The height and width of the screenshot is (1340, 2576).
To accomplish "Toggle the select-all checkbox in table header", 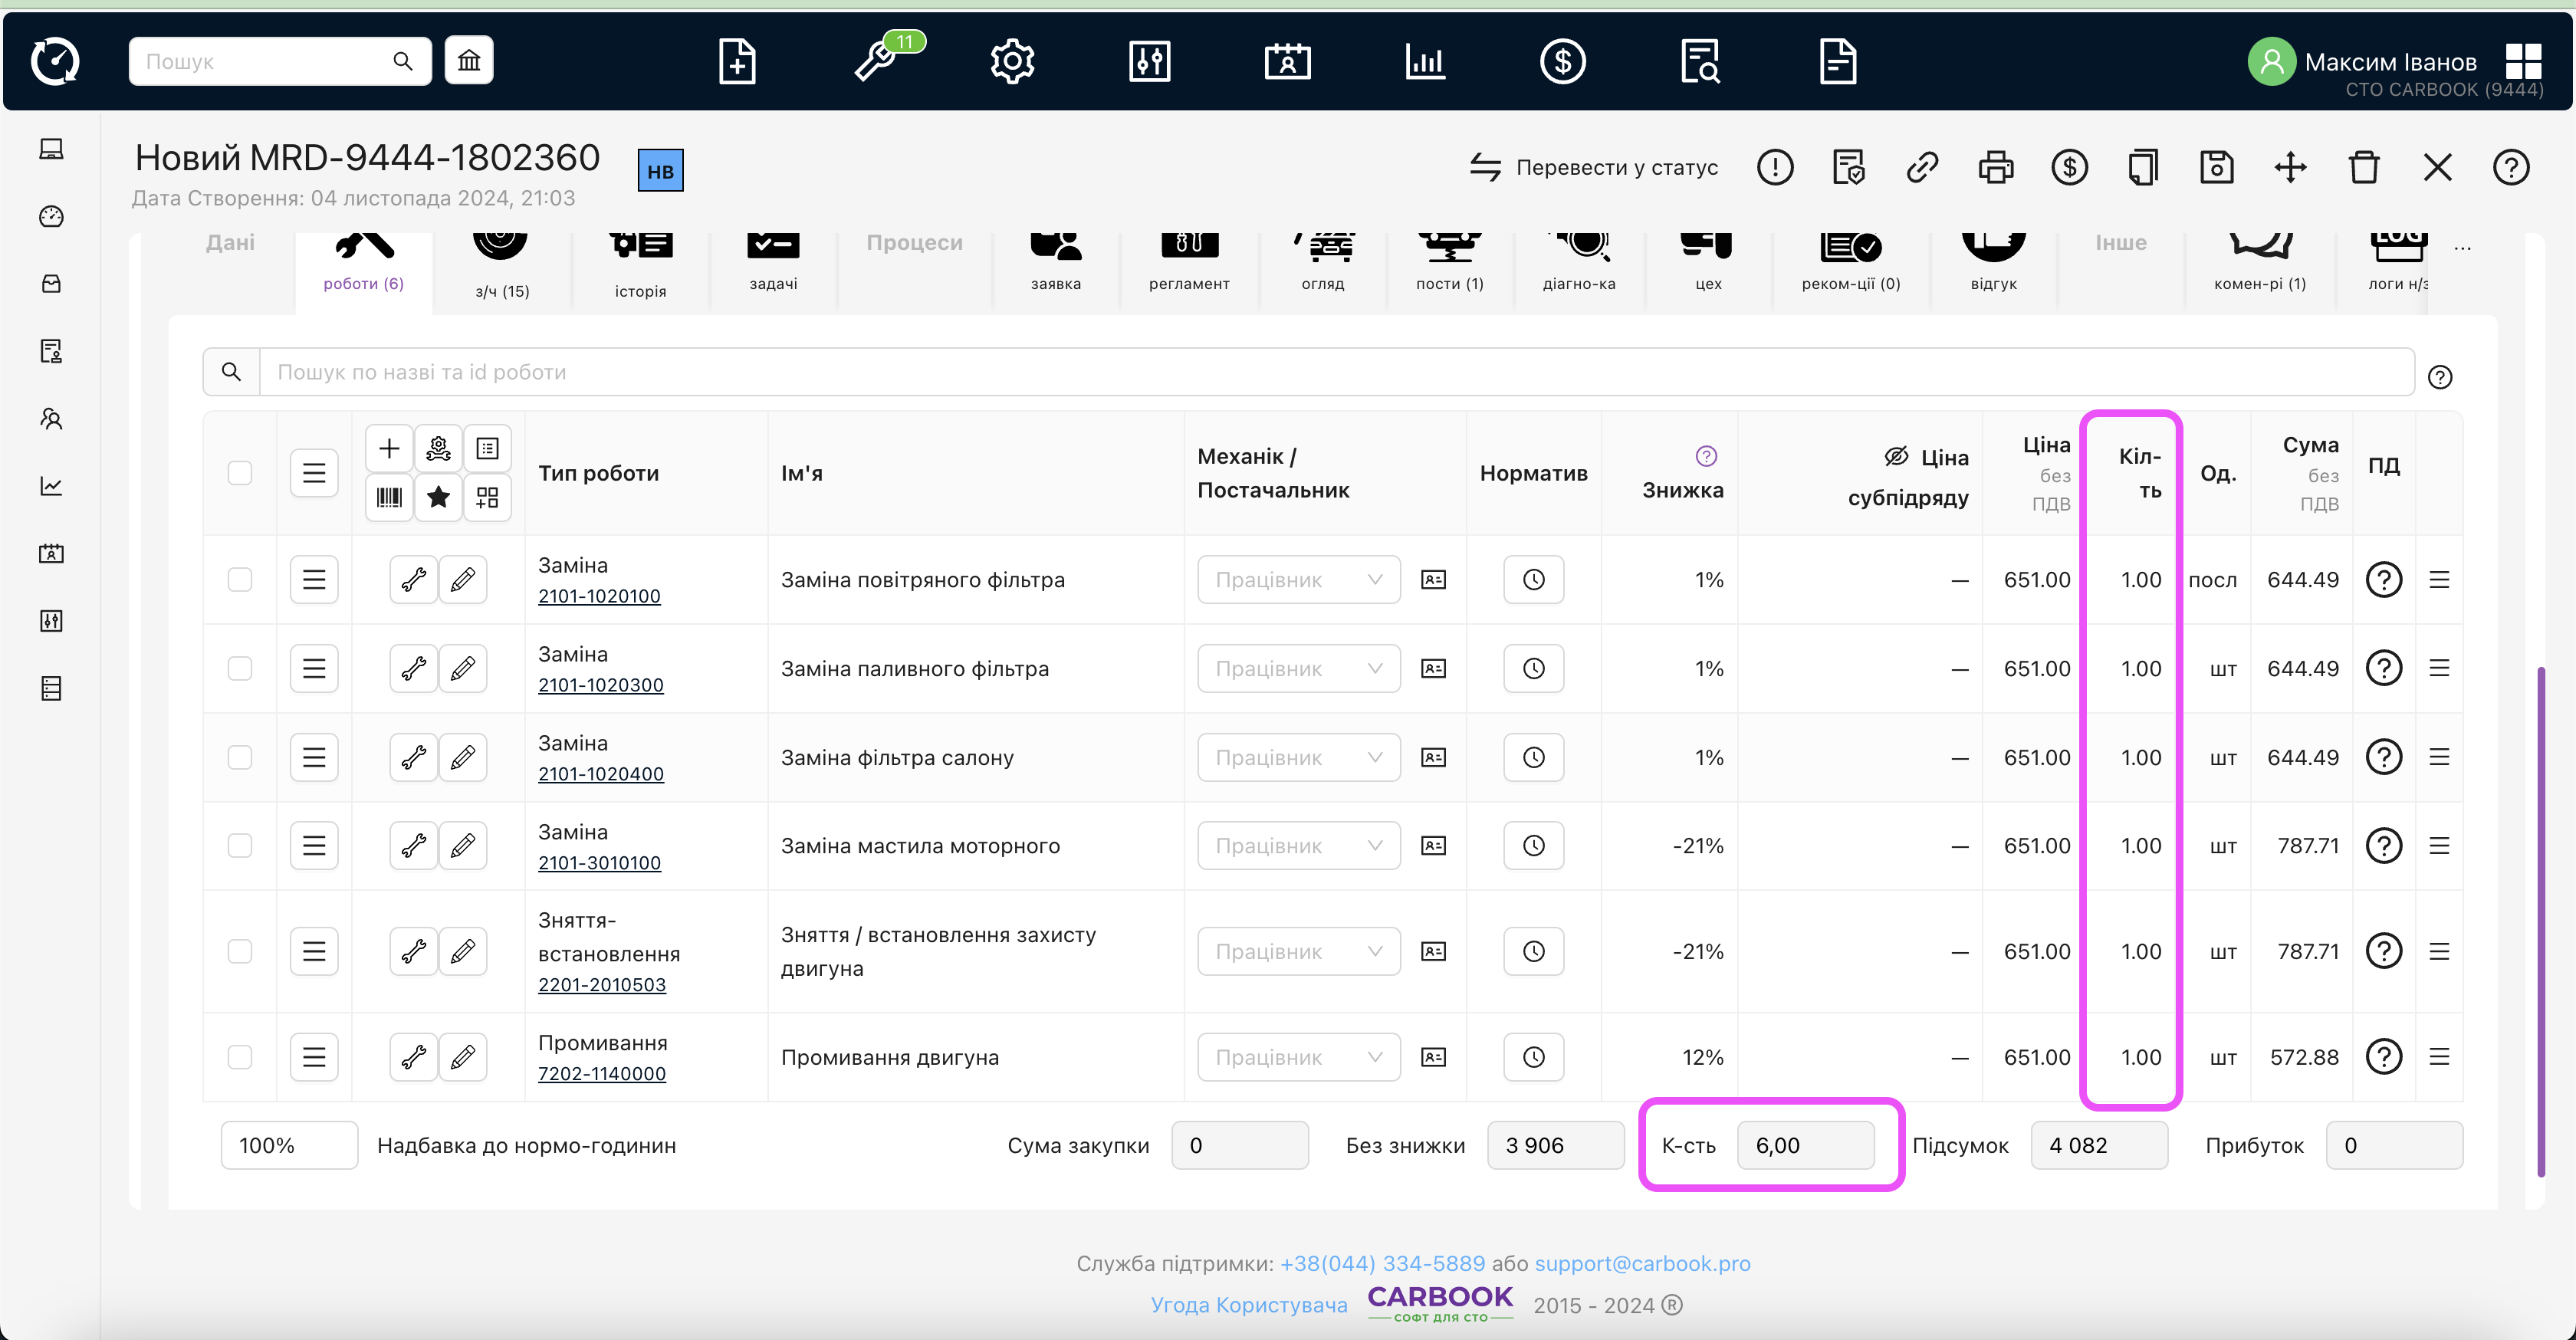I will (x=240, y=473).
